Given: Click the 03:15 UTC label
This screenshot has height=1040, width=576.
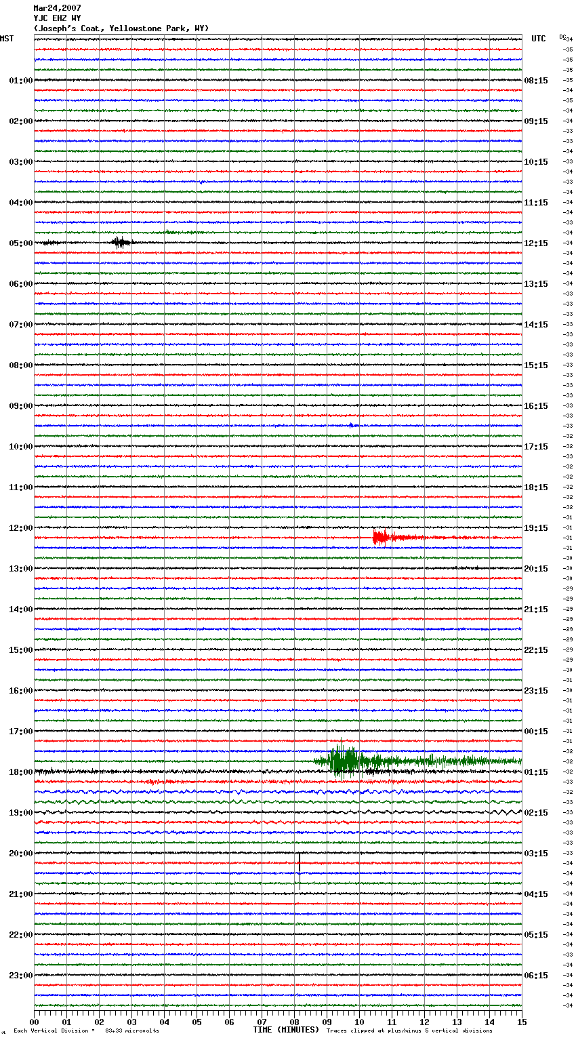Looking at the screenshot, I should pyautogui.click(x=536, y=854).
